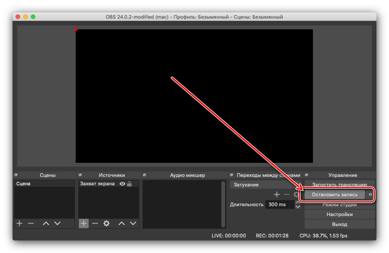Pause recording with the pause button
Screen dimensions: 389x253
click(370, 194)
